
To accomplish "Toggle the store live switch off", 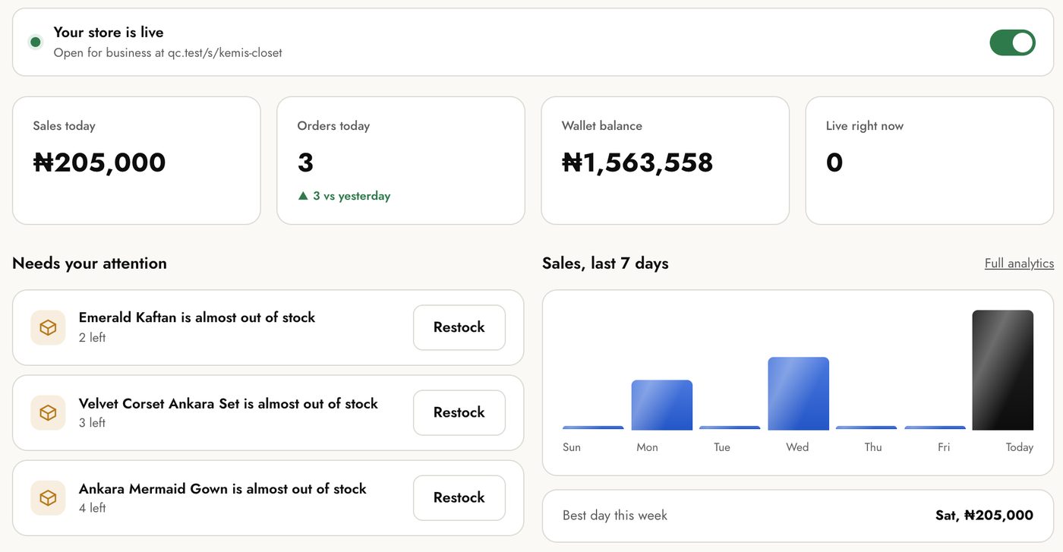I will (x=1012, y=43).
